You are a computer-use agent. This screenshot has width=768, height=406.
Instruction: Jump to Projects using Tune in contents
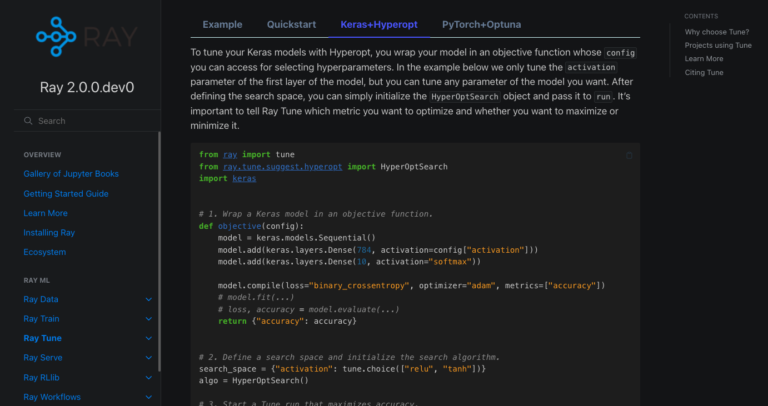(x=718, y=46)
